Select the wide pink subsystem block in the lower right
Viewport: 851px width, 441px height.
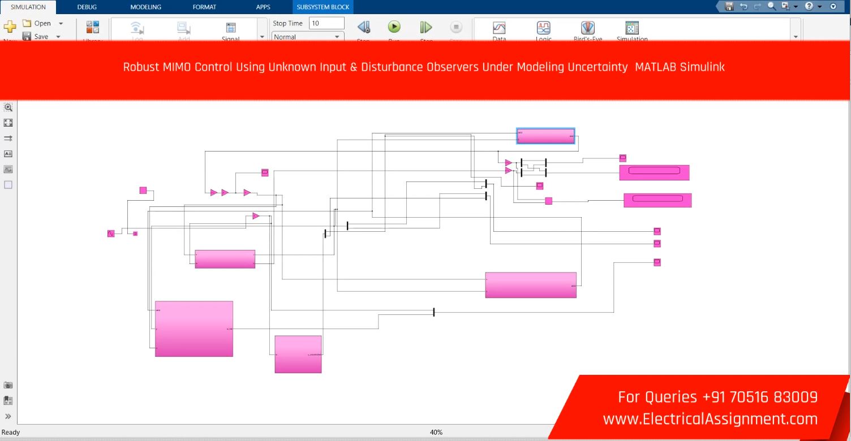[x=531, y=285]
